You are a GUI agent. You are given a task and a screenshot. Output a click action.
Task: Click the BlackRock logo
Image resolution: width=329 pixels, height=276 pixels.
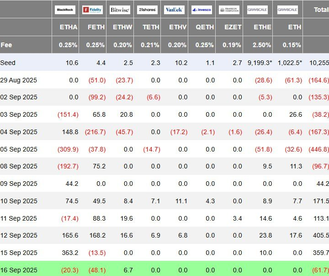pyautogui.click(x=65, y=10)
